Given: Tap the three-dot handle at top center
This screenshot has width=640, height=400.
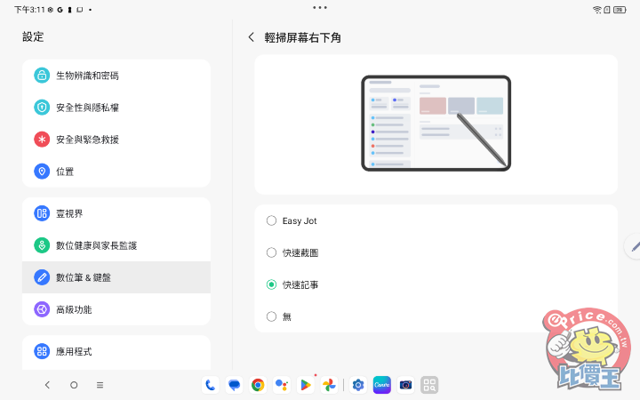Looking at the screenshot, I should [320, 7].
